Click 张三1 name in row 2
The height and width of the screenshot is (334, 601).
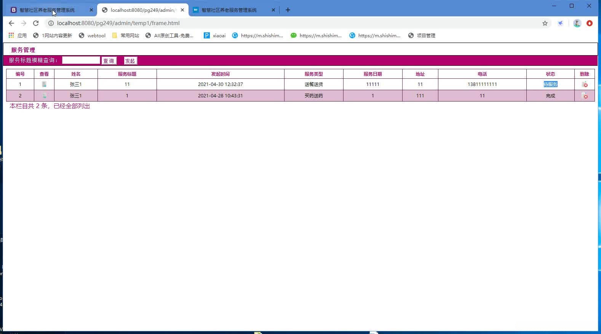[x=76, y=95]
